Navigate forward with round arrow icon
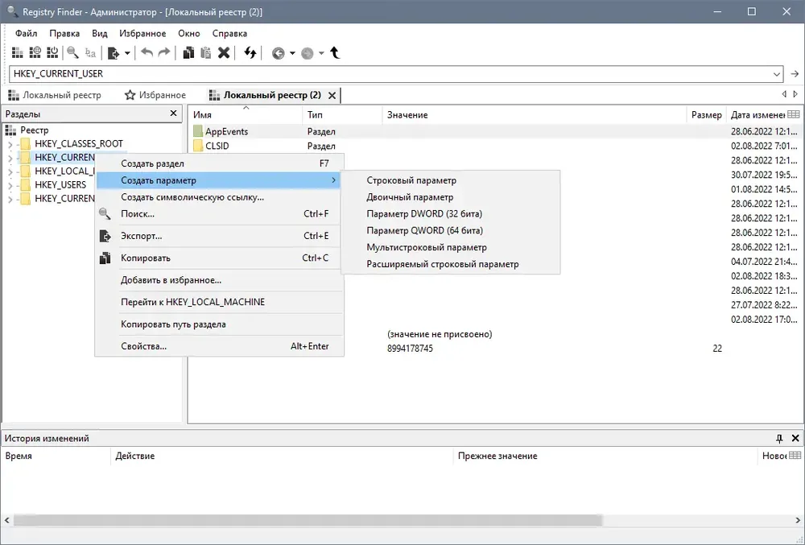This screenshot has height=545, width=805. pos(307,53)
